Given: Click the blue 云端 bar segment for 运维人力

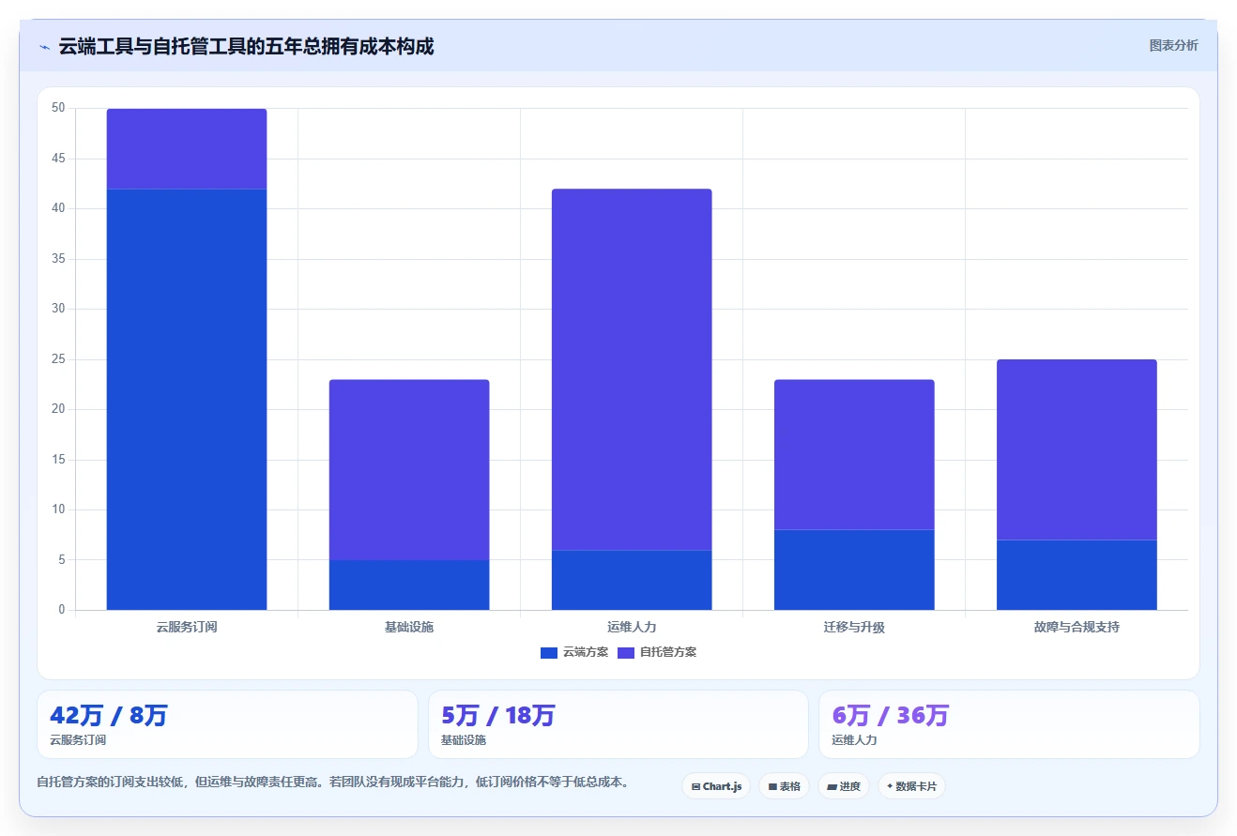Looking at the screenshot, I should point(632,580).
